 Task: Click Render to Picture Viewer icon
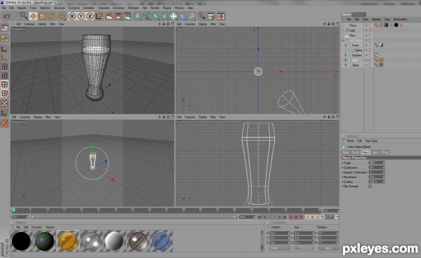pyautogui.click(x=119, y=16)
